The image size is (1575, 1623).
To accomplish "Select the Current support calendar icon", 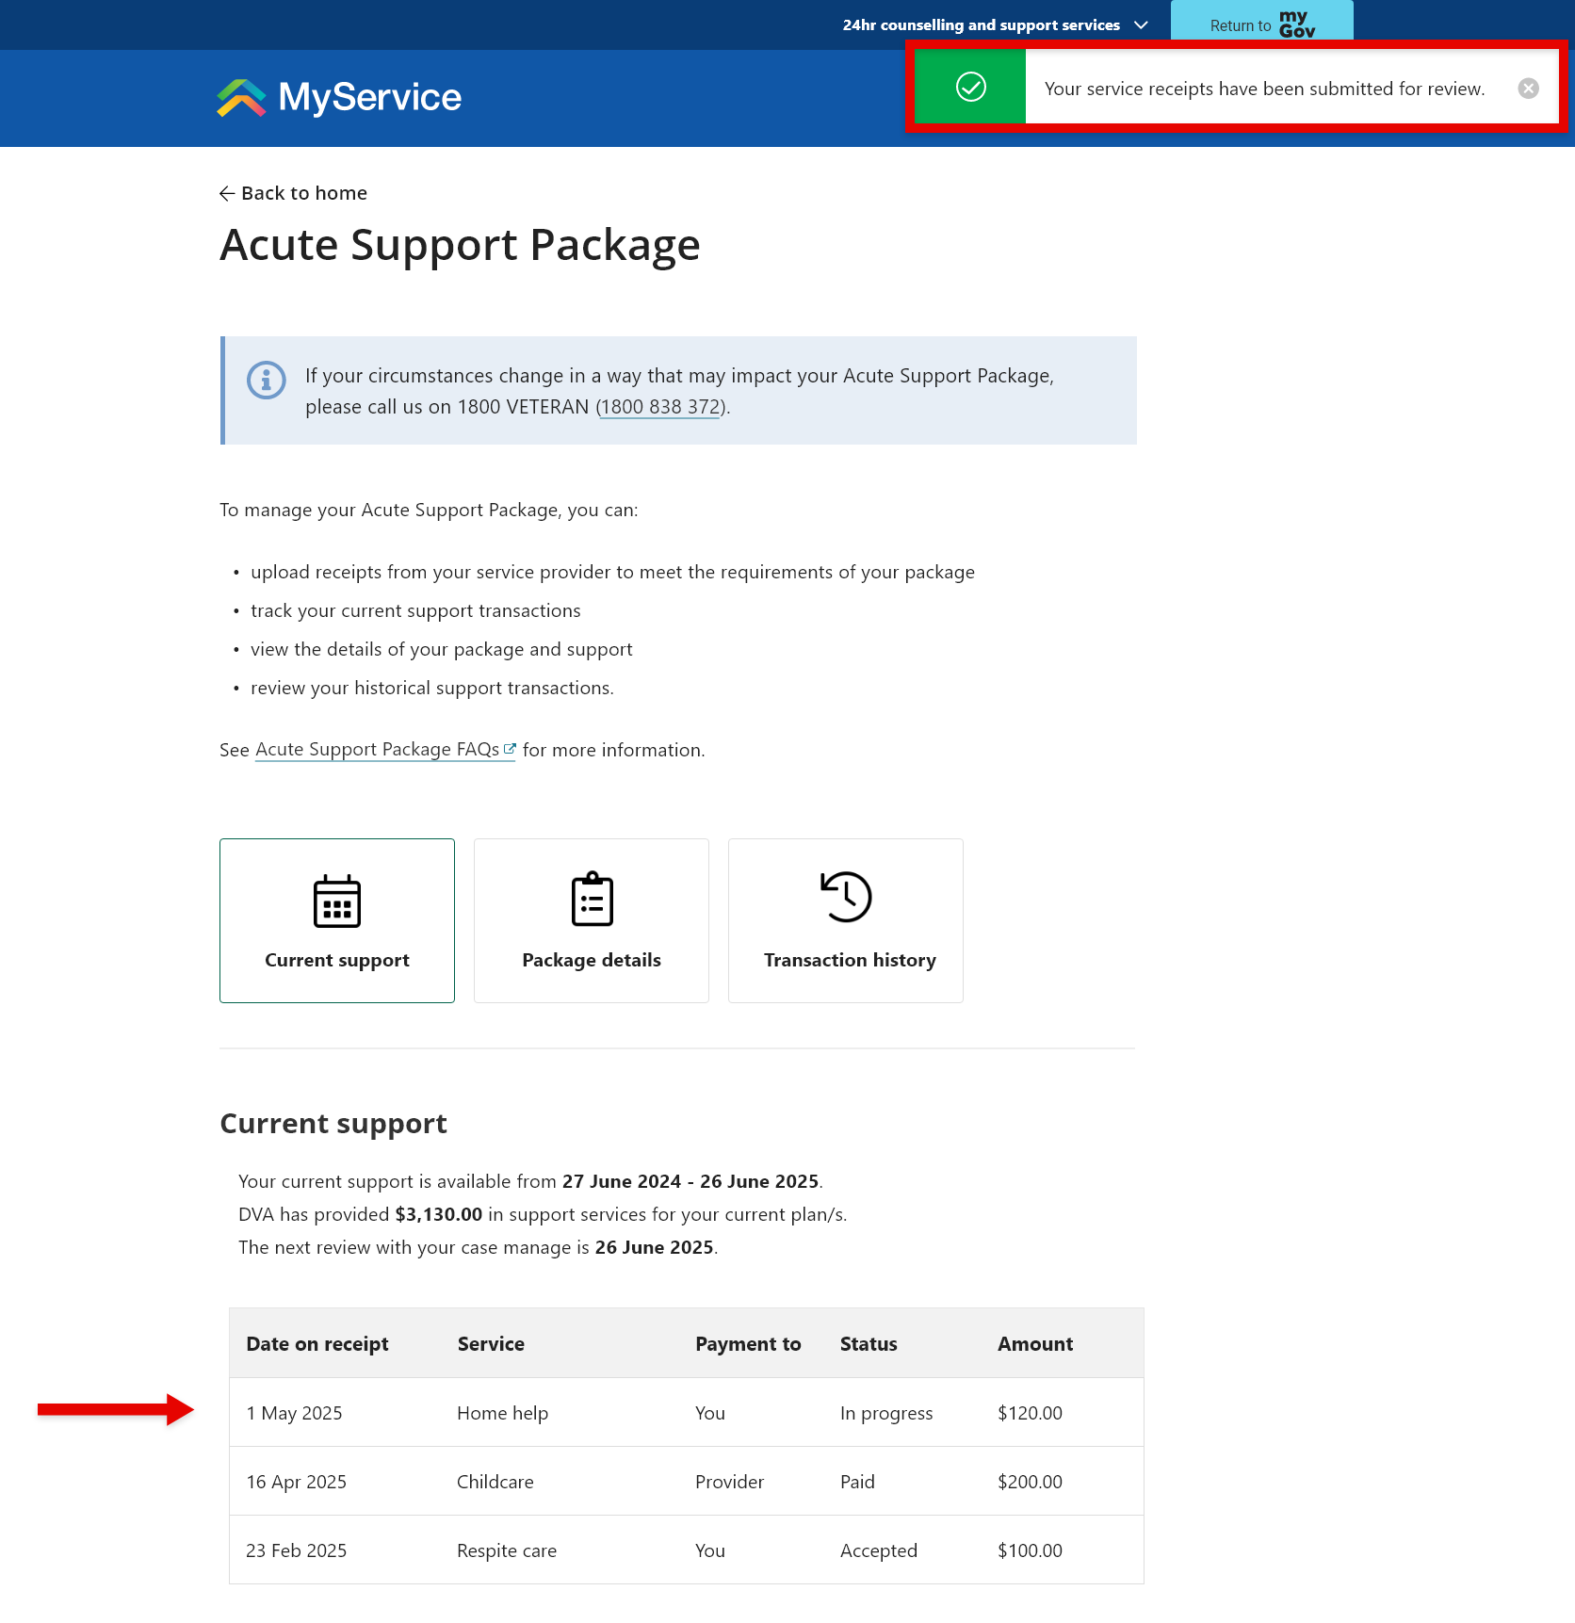I will coord(336,901).
